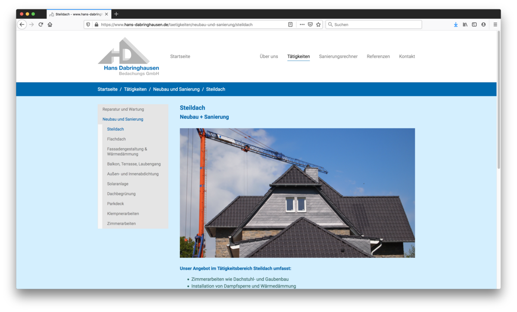Open the Firefox hamburger menu
This screenshot has width=517, height=312.
[x=495, y=24]
